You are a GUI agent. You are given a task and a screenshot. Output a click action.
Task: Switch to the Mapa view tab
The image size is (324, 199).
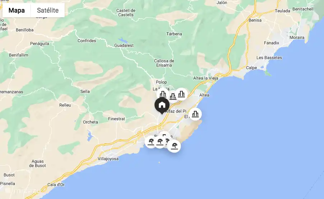[17, 10]
